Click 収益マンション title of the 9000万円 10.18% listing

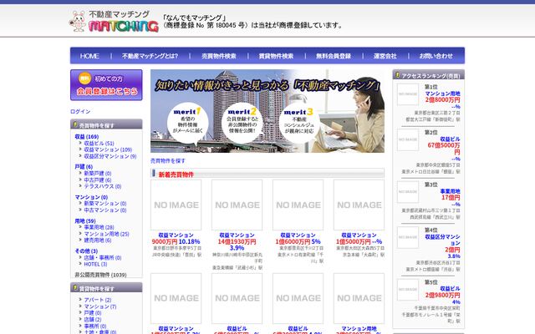click(x=176, y=235)
